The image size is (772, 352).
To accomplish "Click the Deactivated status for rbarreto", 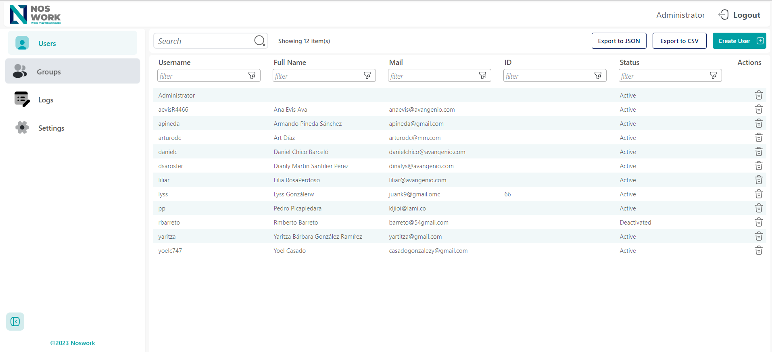I will click(635, 223).
